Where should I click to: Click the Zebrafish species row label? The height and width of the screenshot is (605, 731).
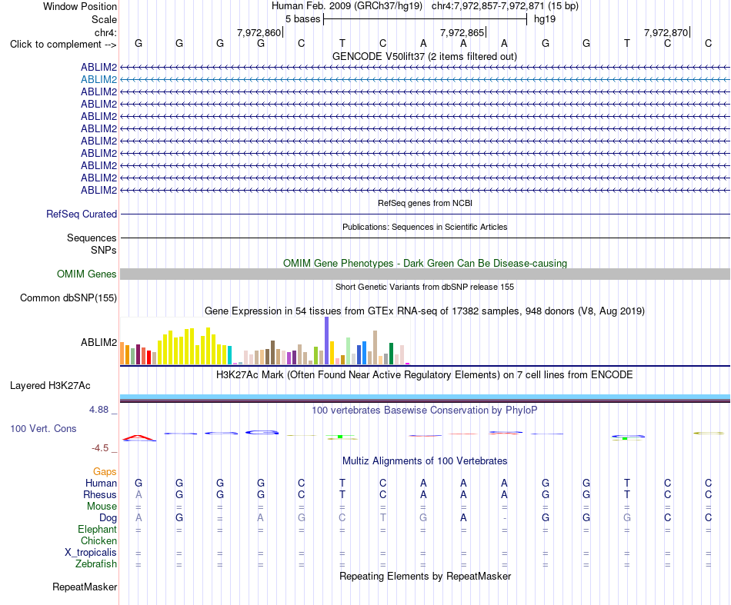[x=96, y=564]
